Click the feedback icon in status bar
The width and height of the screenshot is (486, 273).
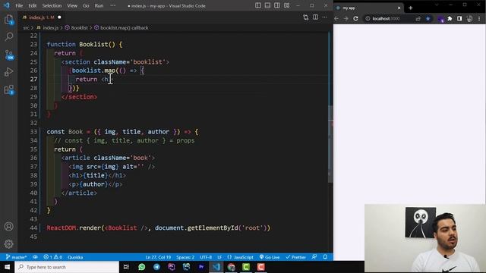click(314, 257)
